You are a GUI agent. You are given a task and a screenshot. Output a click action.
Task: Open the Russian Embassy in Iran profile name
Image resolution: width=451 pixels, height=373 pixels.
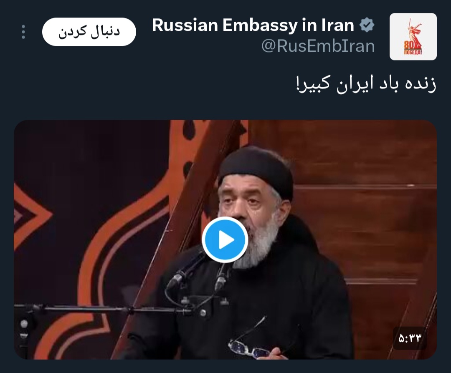253,25
